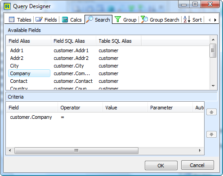Click the Value cell for customer.Company
The width and height of the screenshot is (223, 176).
(125, 117)
